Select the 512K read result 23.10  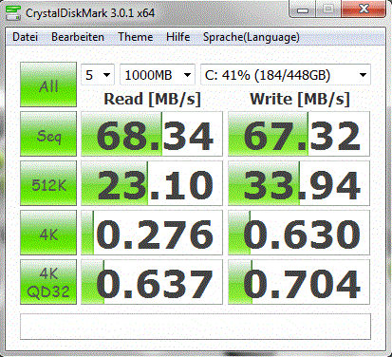click(x=152, y=183)
